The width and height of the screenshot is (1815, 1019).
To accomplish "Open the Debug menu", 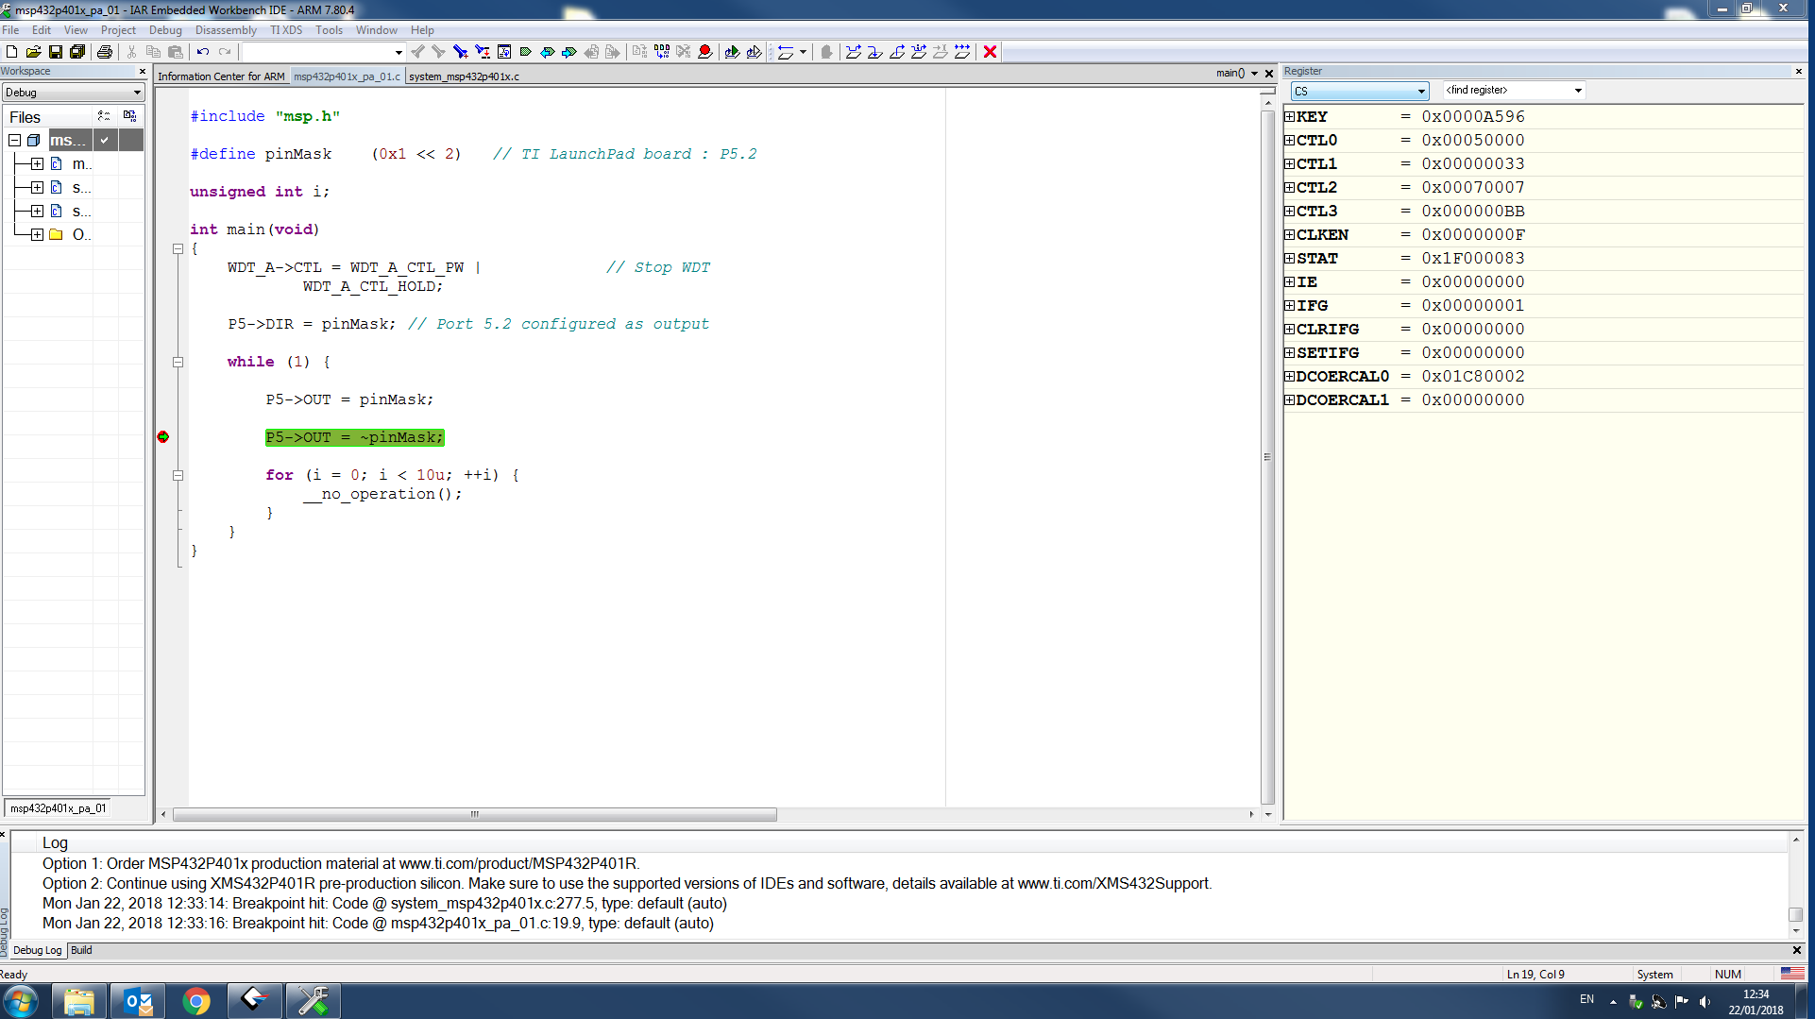I will point(165,30).
